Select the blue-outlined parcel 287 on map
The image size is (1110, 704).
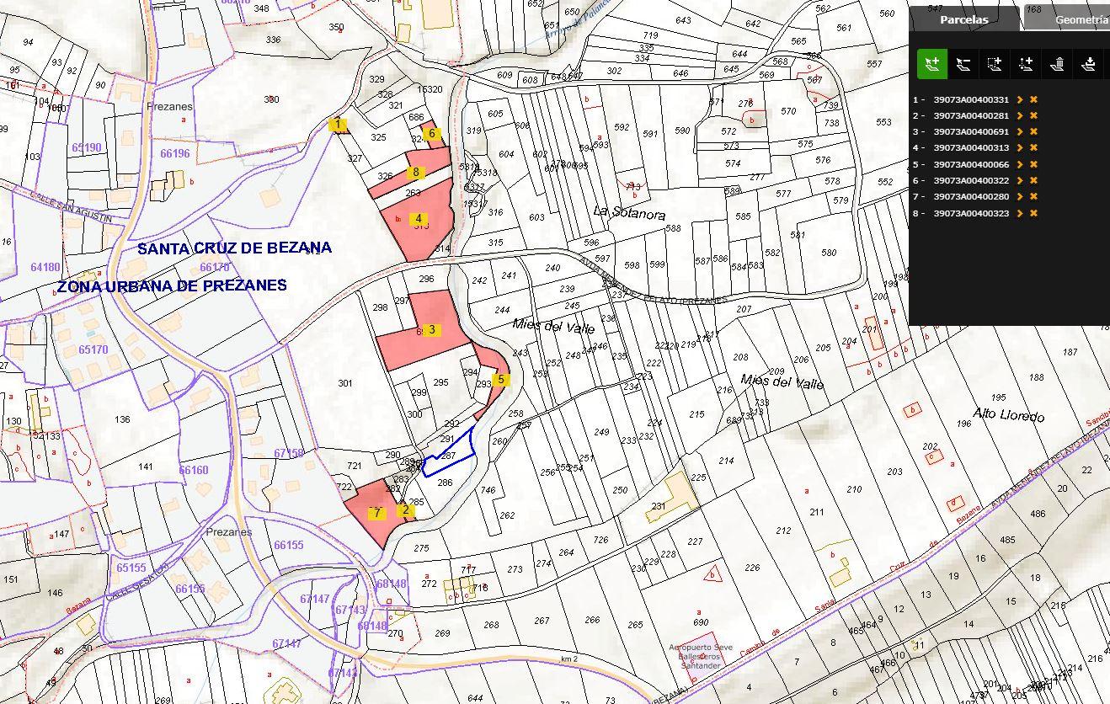click(450, 458)
